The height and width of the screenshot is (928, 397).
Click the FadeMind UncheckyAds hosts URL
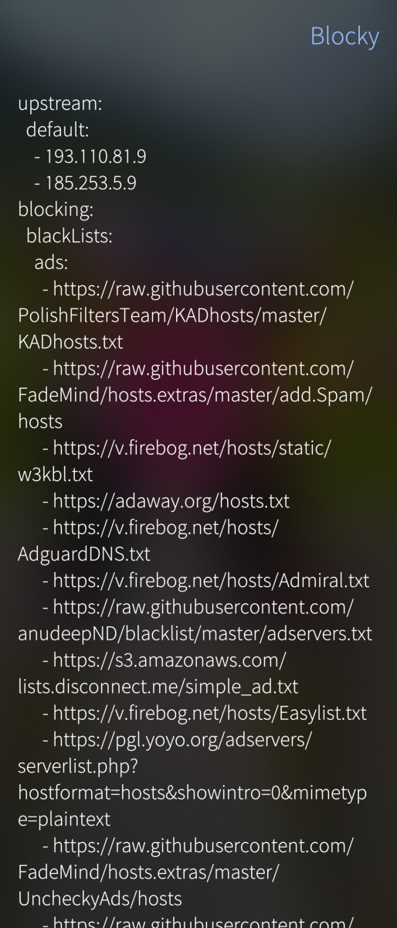pos(186,872)
